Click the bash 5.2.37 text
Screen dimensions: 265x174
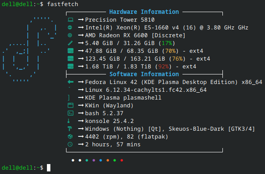(x=104, y=113)
